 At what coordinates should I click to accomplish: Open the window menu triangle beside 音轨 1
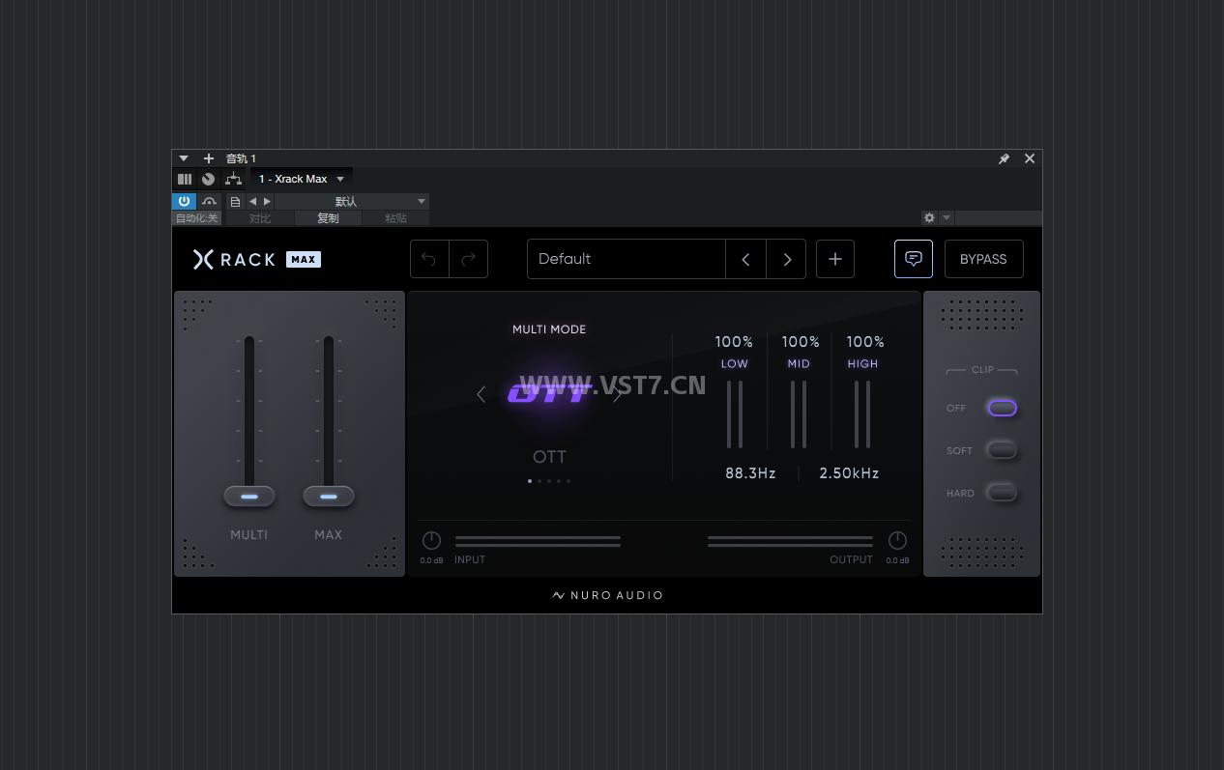[184, 158]
